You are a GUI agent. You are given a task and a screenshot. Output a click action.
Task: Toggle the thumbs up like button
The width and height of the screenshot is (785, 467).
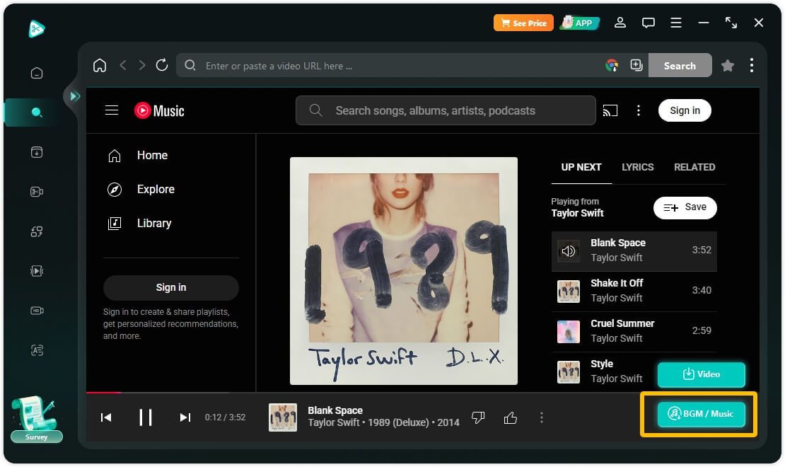[x=510, y=417]
